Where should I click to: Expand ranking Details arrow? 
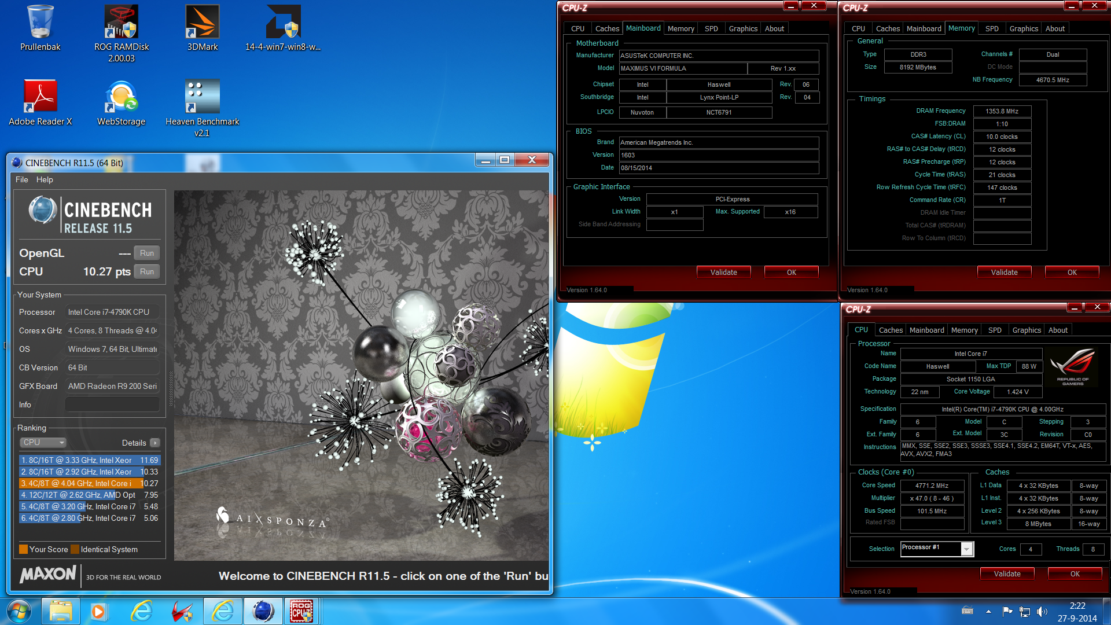(x=154, y=443)
